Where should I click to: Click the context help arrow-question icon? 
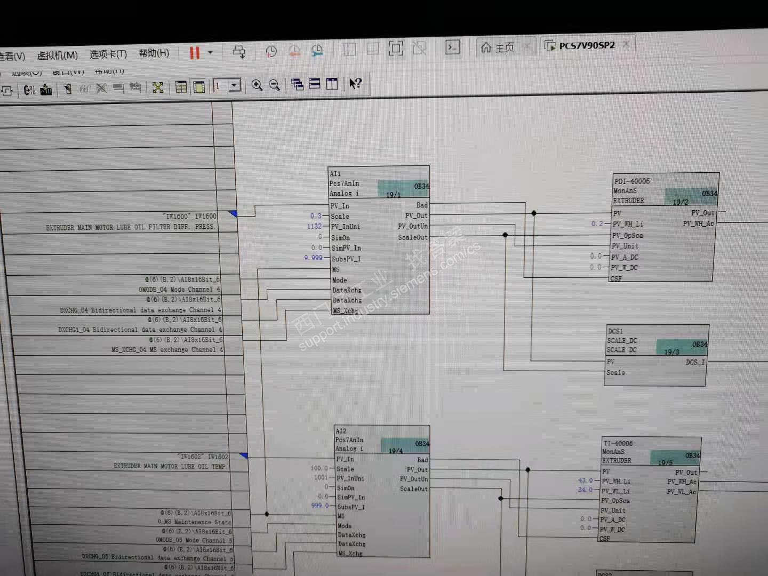[355, 83]
